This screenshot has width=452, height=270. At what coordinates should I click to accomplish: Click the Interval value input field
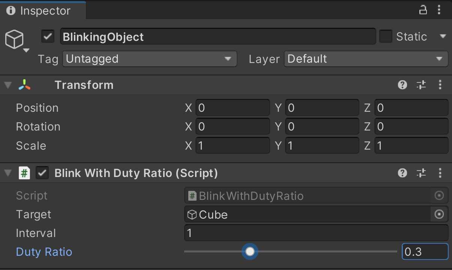pyautogui.click(x=316, y=233)
